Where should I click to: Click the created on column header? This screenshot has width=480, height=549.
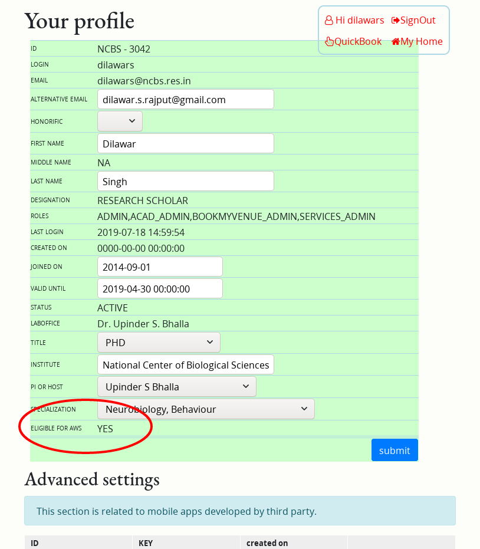point(267,543)
